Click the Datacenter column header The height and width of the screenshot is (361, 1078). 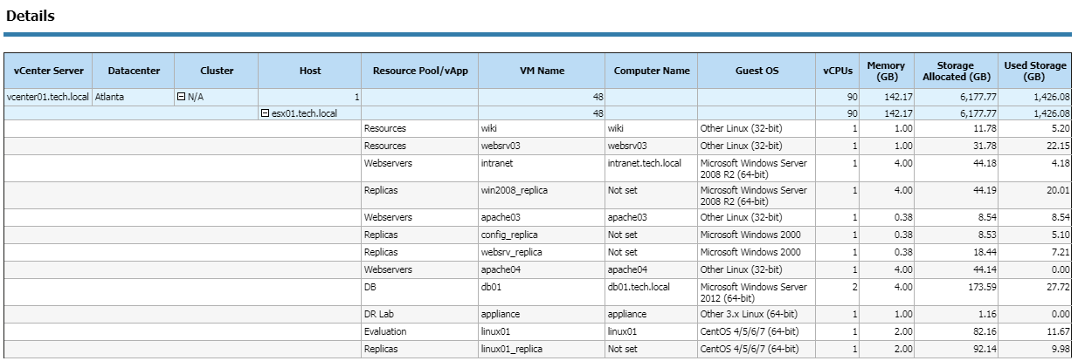[133, 71]
